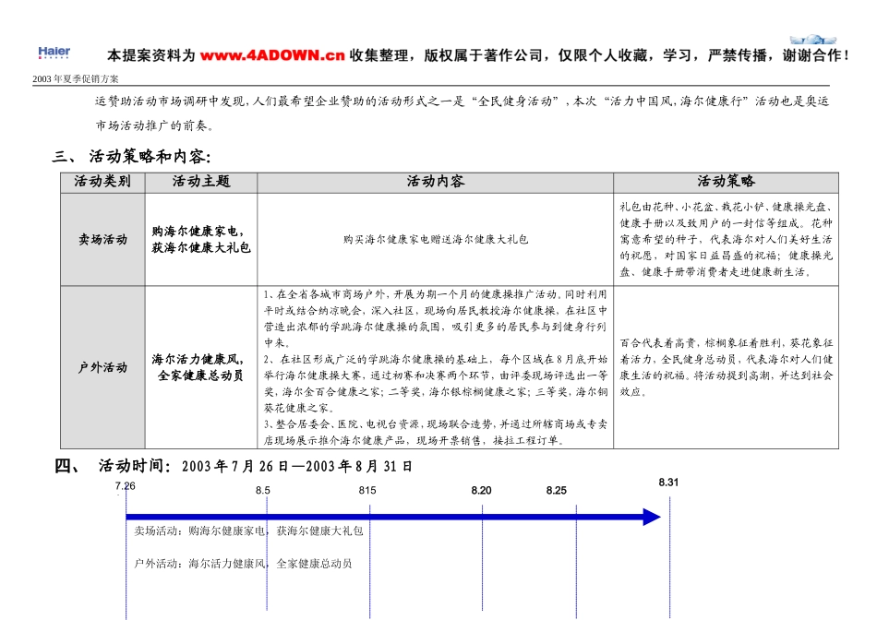The height and width of the screenshot is (620, 877).
Task: Click the timeline marker 815
Action: [367, 490]
